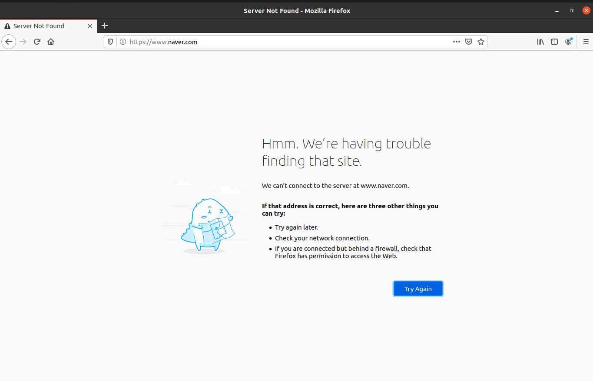Go back one page with the back arrow
The width and height of the screenshot is (593, 381).
[9, 42]
